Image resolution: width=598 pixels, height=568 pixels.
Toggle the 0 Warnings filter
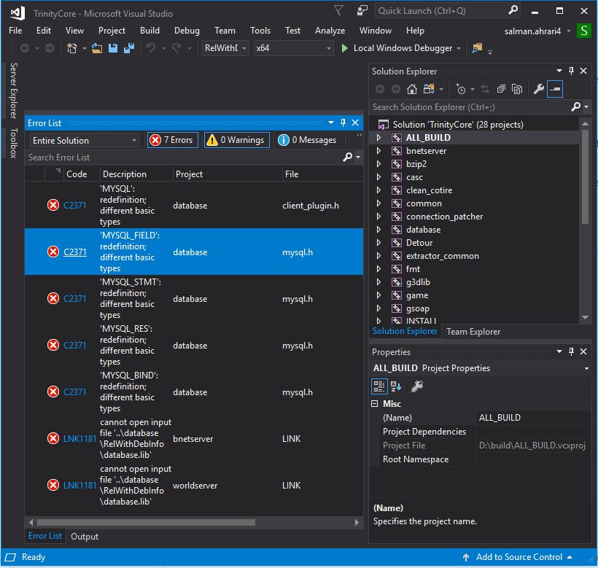[237, 140]
